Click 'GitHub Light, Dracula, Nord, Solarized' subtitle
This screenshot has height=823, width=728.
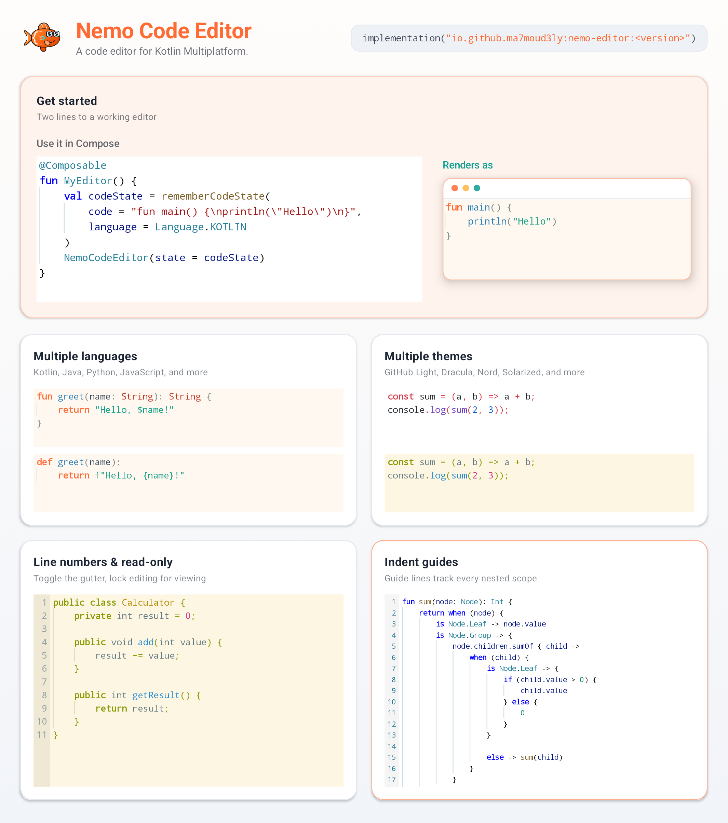pos(484,373)
